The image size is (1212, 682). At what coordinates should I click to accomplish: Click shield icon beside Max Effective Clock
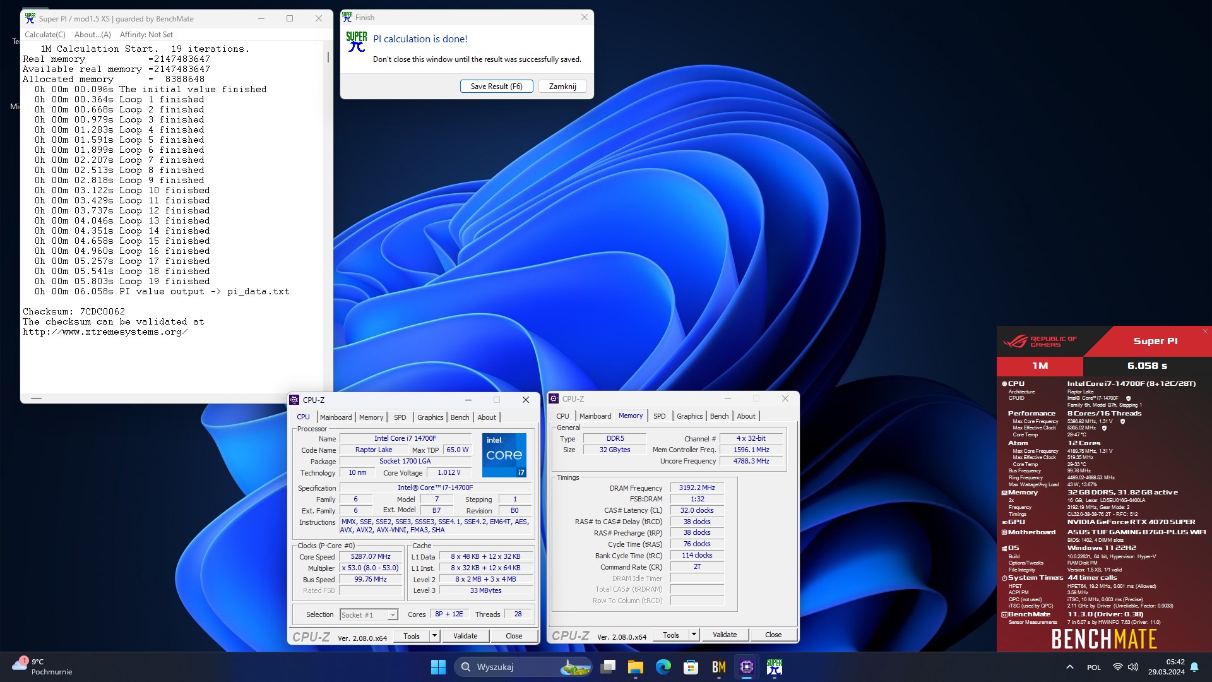coord(1104,428)
